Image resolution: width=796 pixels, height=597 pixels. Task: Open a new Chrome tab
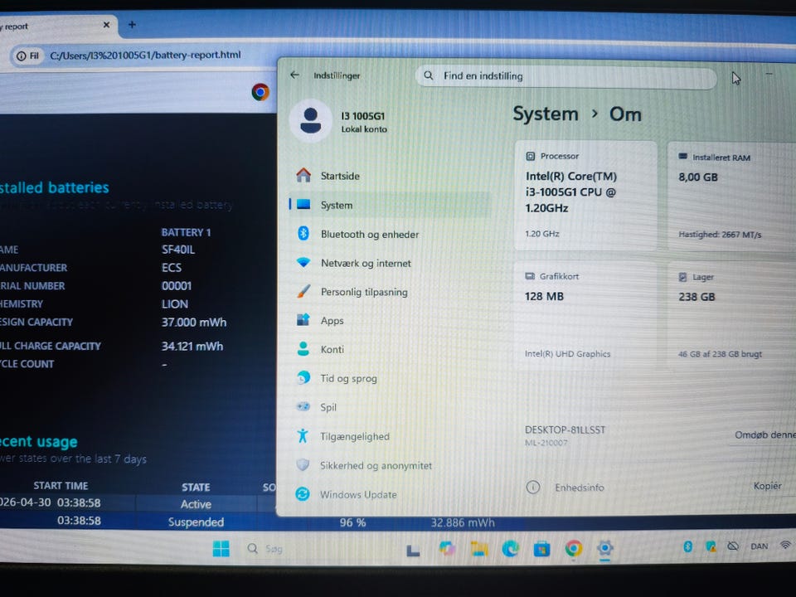coord(132,24)
